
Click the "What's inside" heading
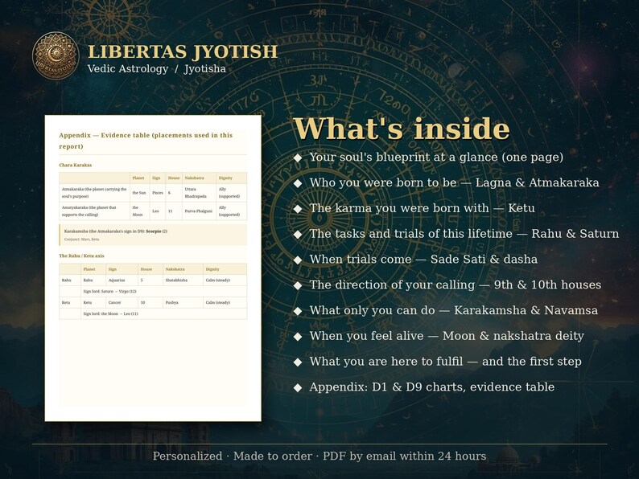coord(402,129)
